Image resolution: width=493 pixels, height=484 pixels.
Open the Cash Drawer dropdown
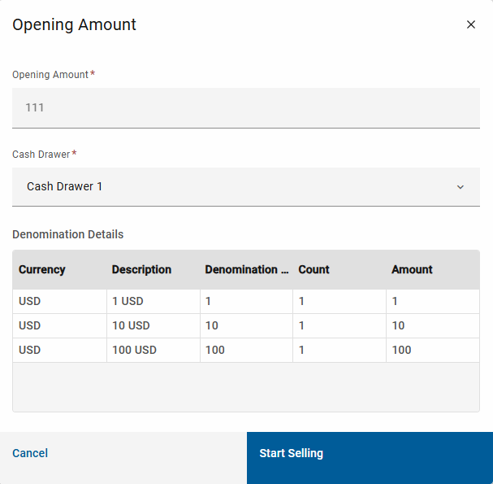pyautogui.click(x=245, y=186)
